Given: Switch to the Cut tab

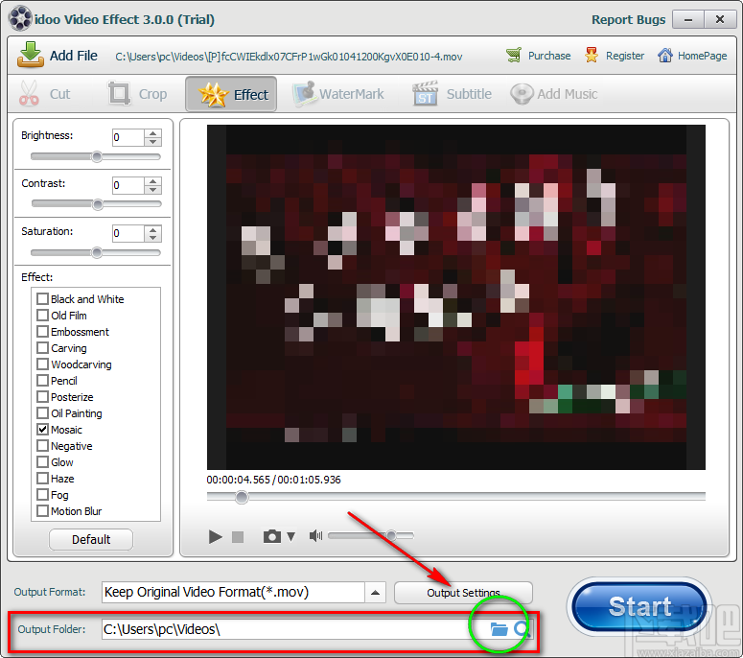Looking at the screenshot, I should click(x=45, y=94).
